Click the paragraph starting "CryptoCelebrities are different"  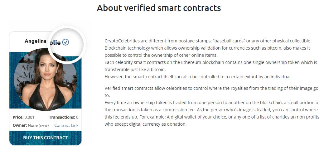[208, 41]
